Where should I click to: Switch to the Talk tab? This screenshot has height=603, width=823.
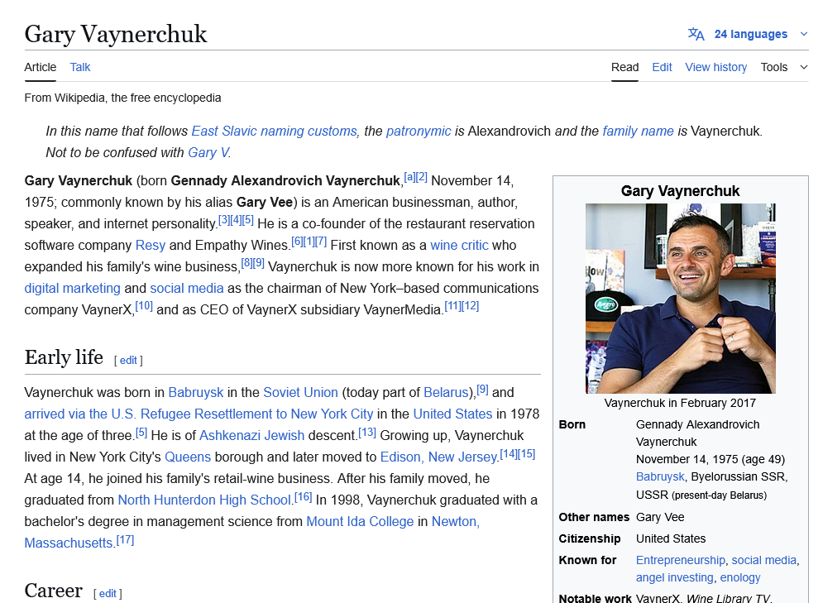click(x=79, y=67)
